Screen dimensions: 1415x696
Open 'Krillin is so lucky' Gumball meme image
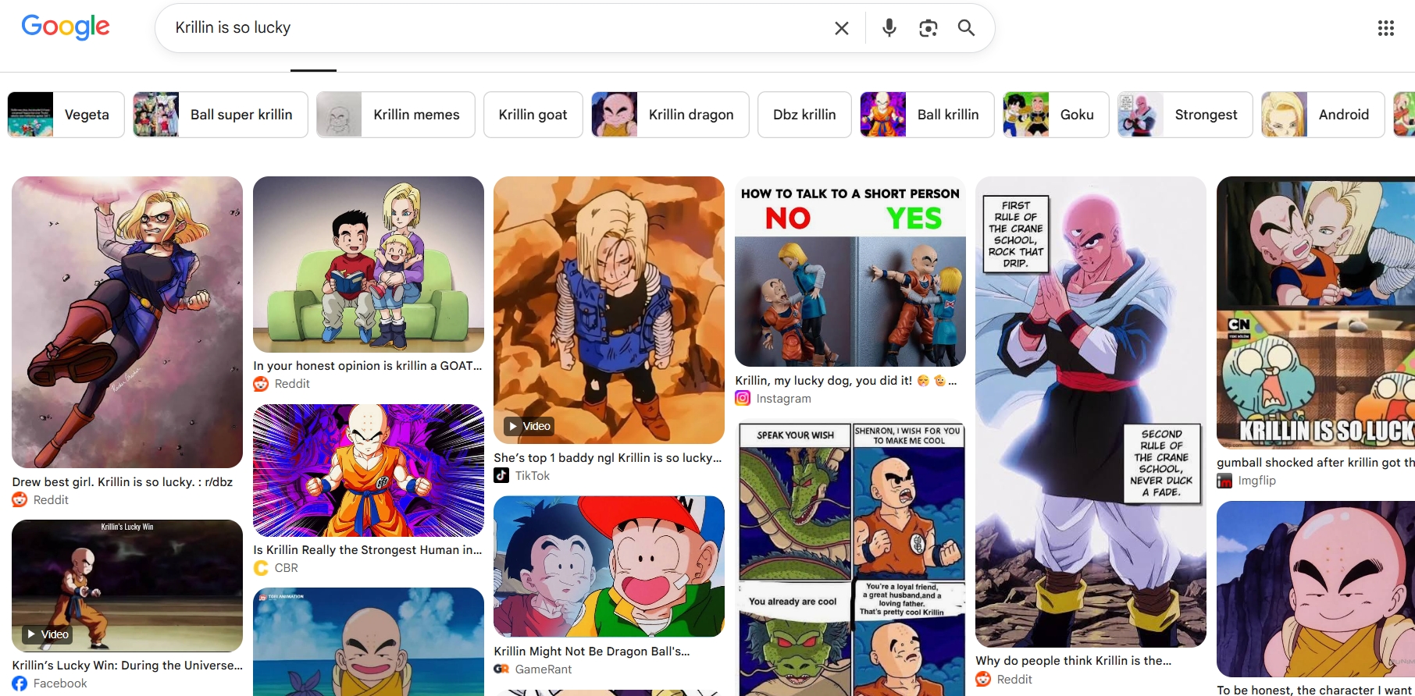[1316, 313]
